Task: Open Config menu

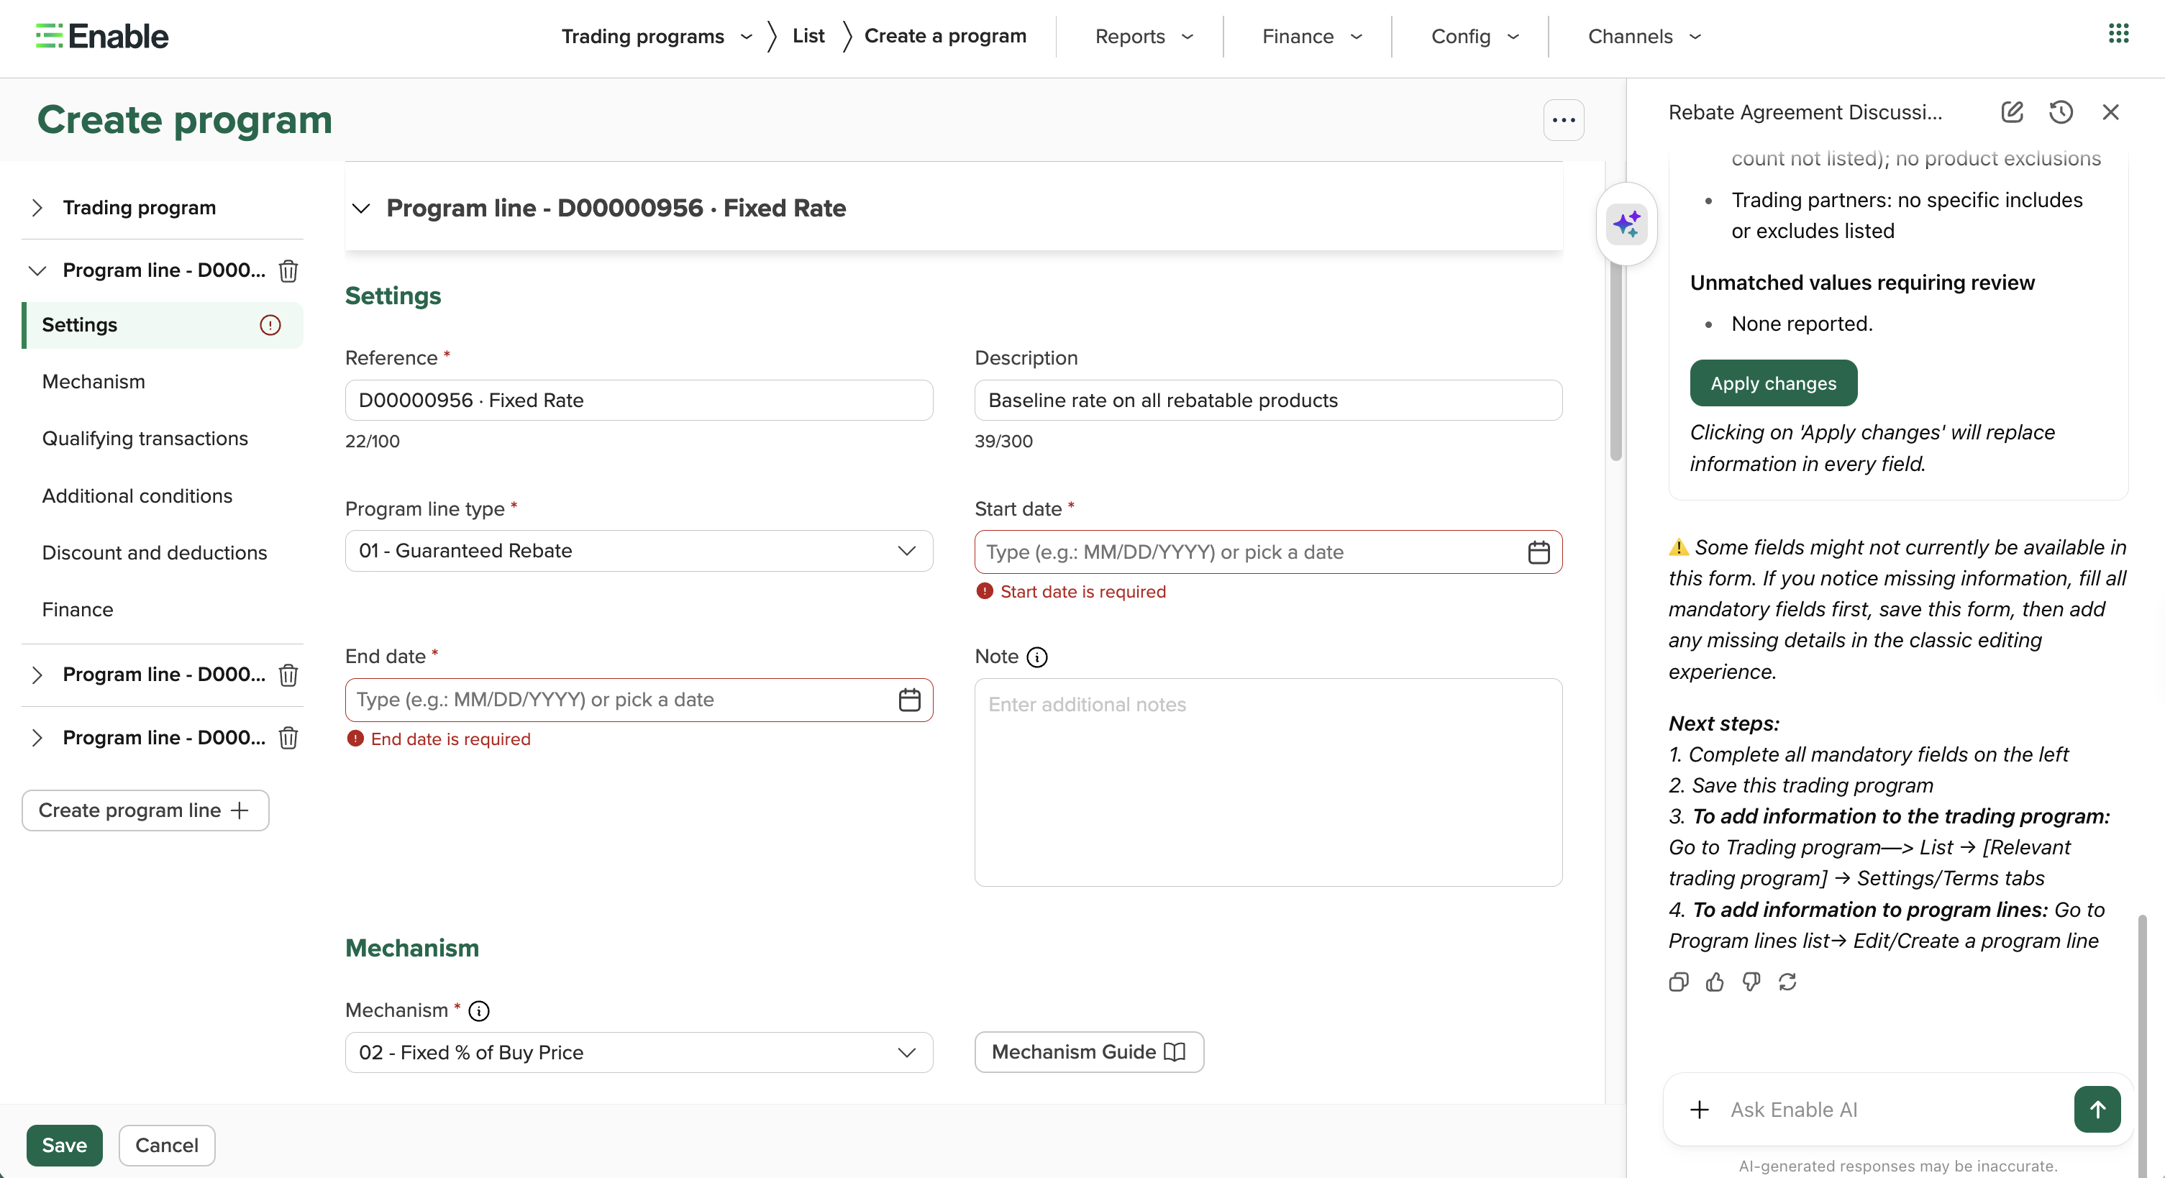Action: (1475, 36)
